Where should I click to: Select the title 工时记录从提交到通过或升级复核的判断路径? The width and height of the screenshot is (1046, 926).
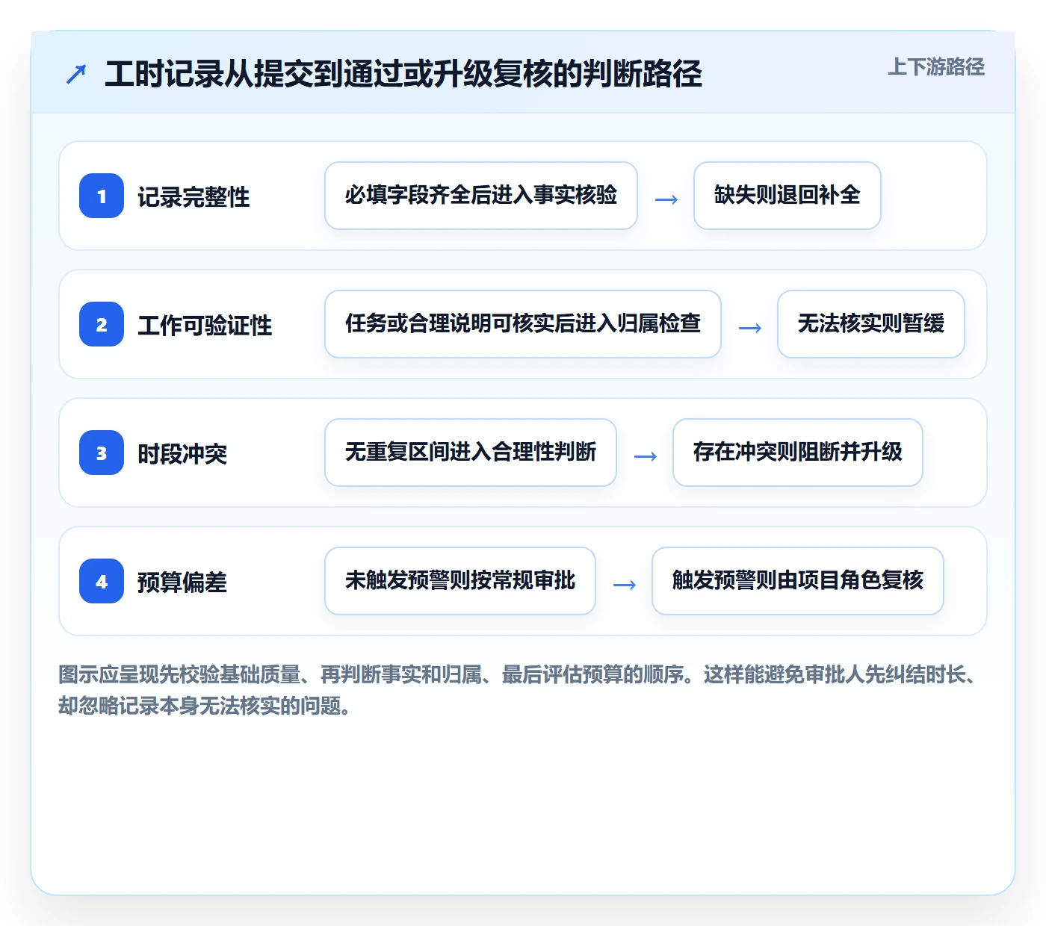click(403, 74)
